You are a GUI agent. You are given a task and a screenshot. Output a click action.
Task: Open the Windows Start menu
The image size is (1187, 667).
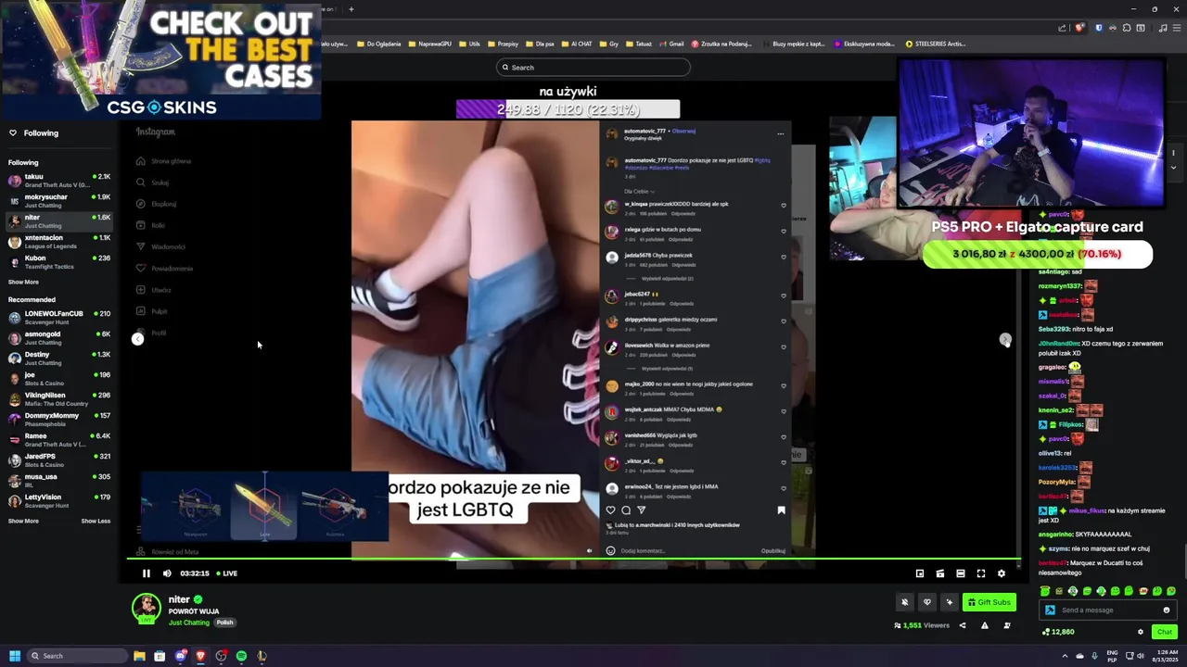tap(14, 656)
